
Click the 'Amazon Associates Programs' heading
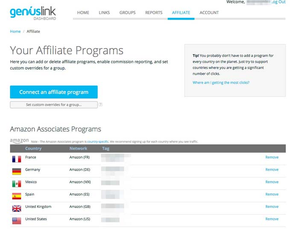coord(56,129)
